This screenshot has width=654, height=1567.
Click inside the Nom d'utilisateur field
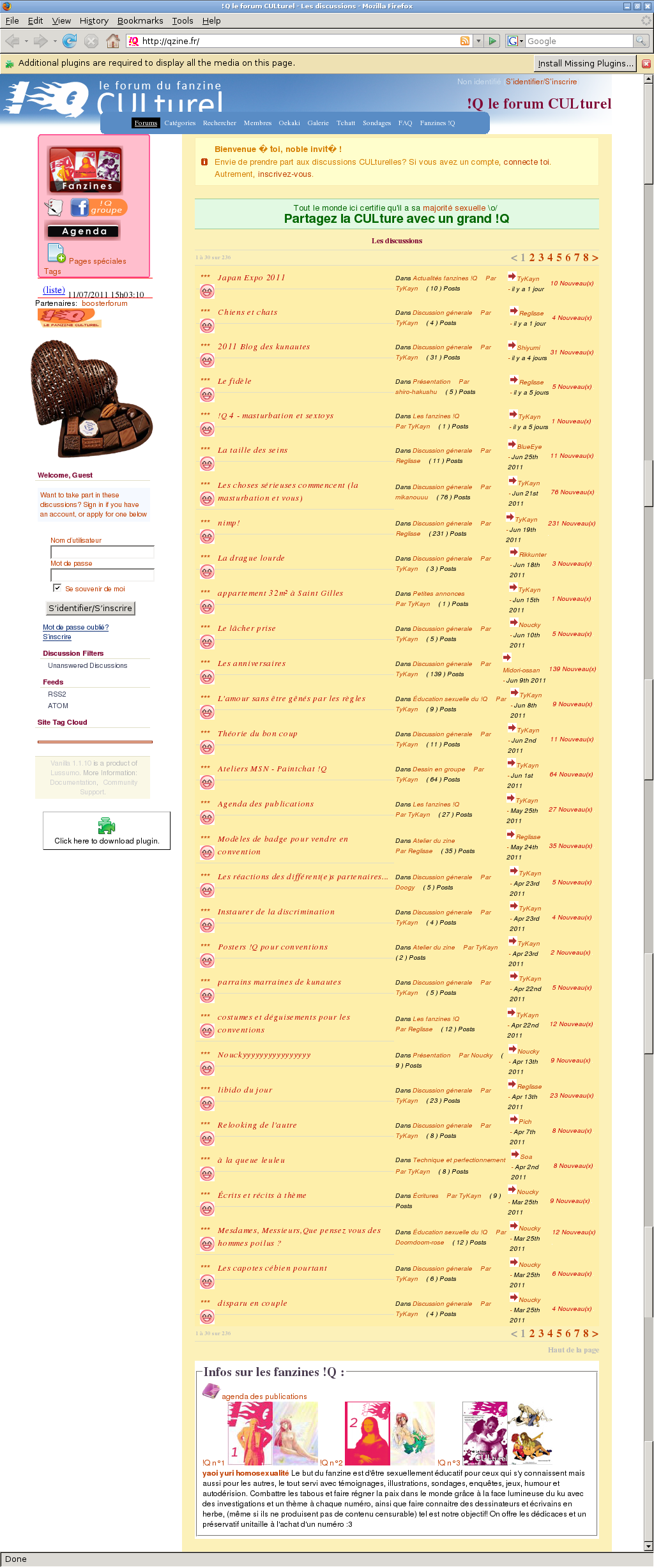[102, 552]
